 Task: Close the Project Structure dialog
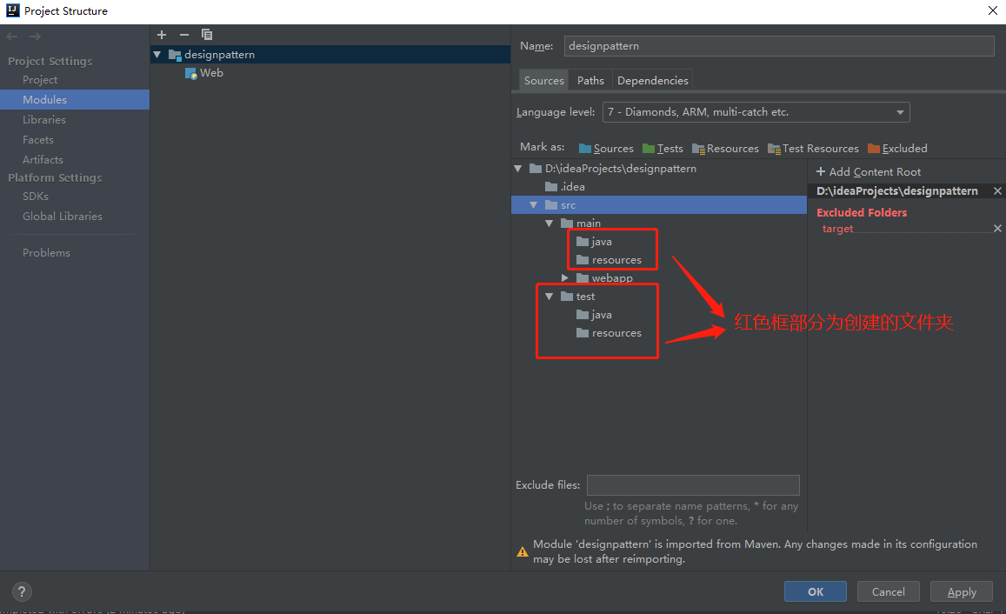coord(992,10)
